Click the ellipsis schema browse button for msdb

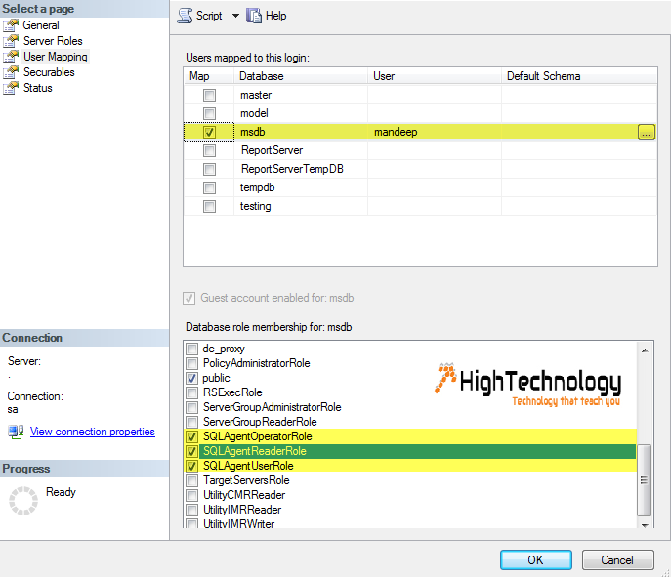(647, 132)
